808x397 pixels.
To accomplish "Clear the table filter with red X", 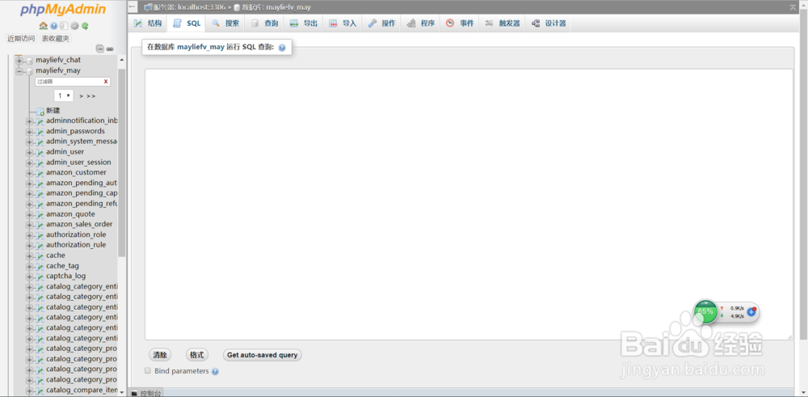I will (x=106, y=82).
